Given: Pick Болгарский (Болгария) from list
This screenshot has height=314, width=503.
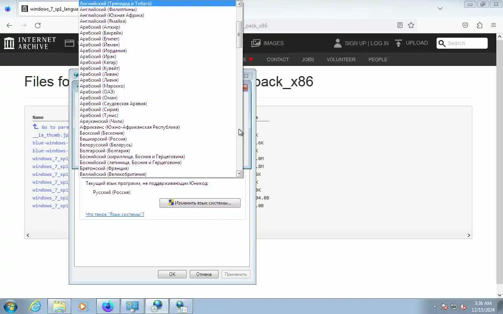Looking at the screenshot, I should [x=157, y=151].
